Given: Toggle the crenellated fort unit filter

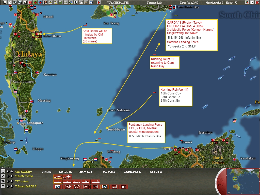Looking at the screenshot, I should pyautogui.click(x=114, y=187).
